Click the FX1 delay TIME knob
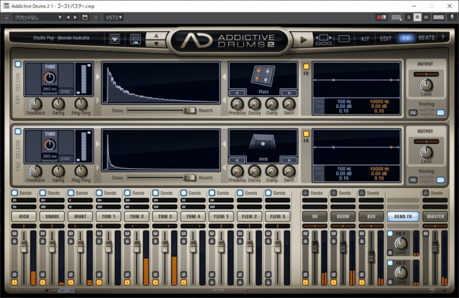This screenshot has width=459, height=298. point(49,78)
